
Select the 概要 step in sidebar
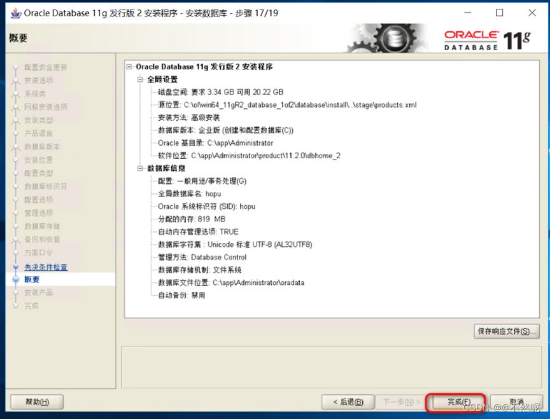point(32,279)
